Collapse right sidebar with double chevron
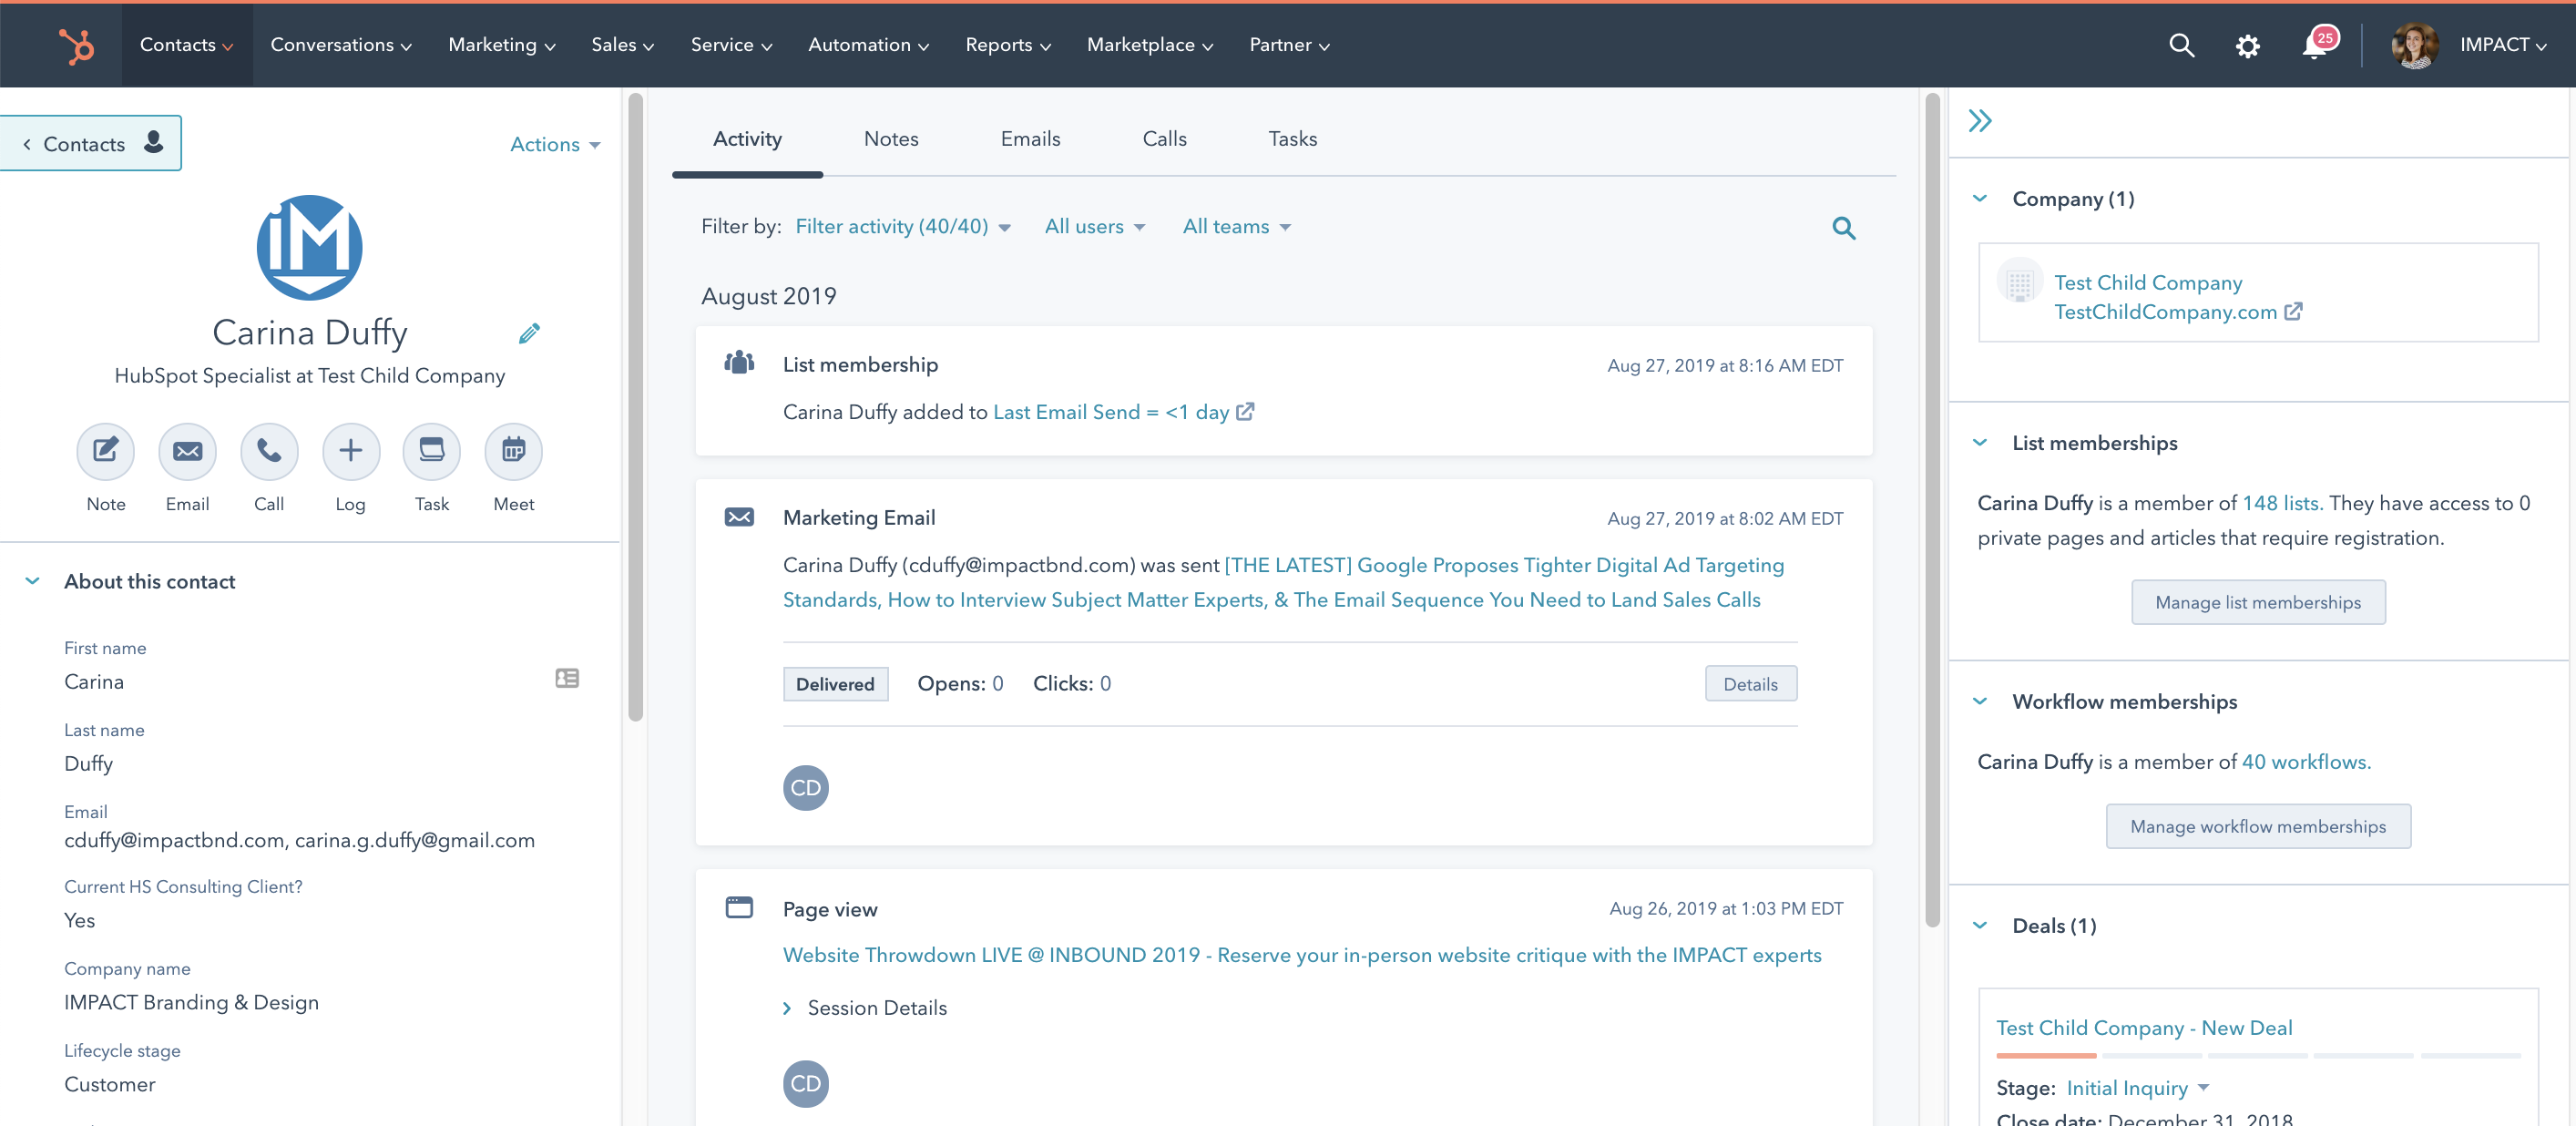The width and height of the screenshot is (2576, 1126). (1980, 121)
